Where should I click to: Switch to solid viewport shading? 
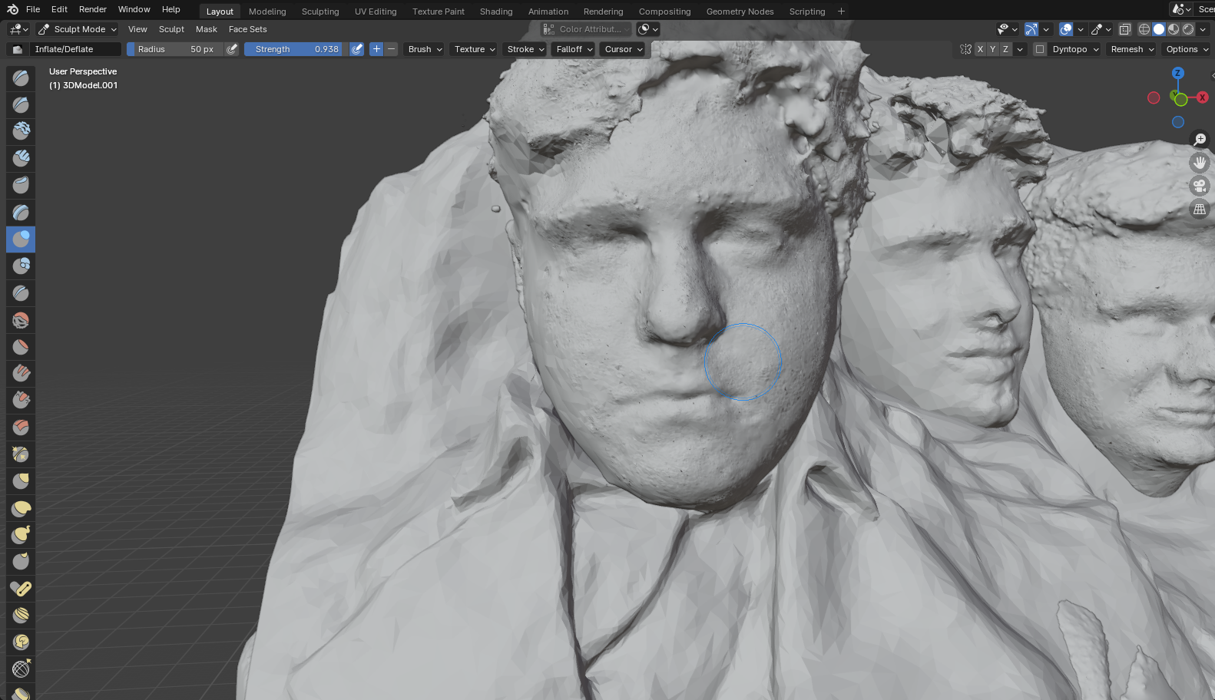coord(1159,29)
